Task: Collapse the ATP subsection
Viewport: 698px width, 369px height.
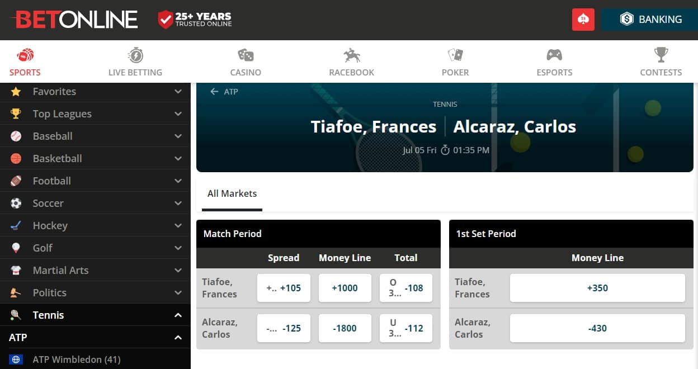Action: click(178, 337)
